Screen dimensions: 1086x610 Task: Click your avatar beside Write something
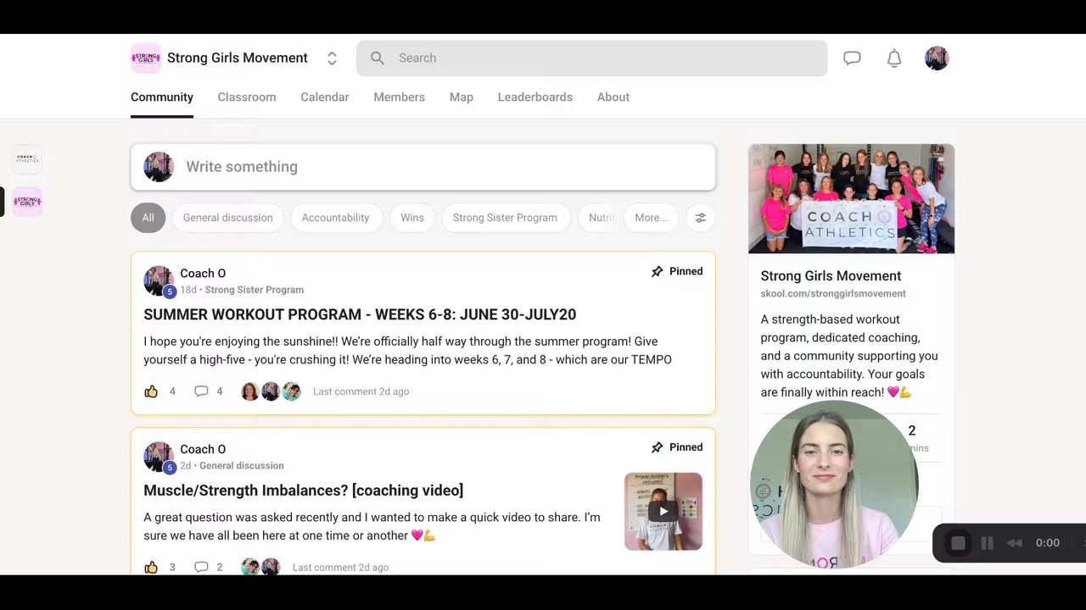[x=159, y=167]
